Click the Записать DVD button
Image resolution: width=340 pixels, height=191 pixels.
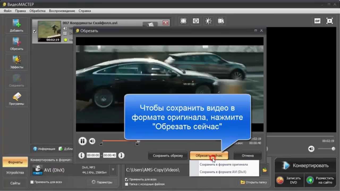pyautogui.click(x=290, y=180)
